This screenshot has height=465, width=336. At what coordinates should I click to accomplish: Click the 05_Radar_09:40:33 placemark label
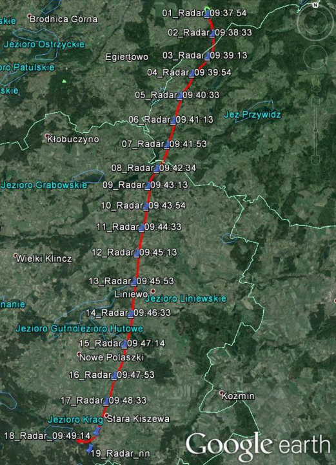point(177,95)
